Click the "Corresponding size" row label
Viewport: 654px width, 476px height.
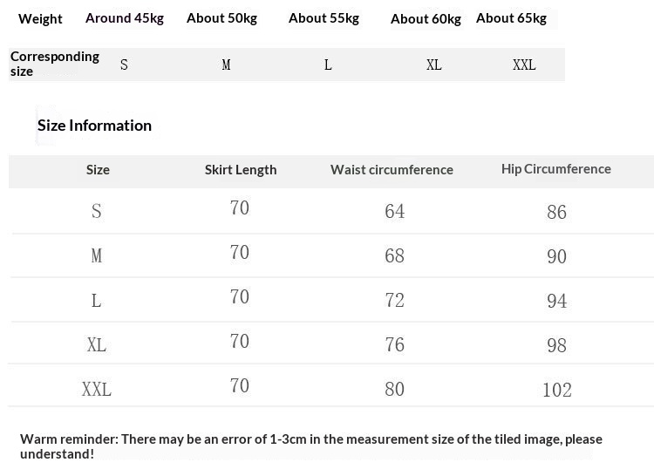coord(54,64)
